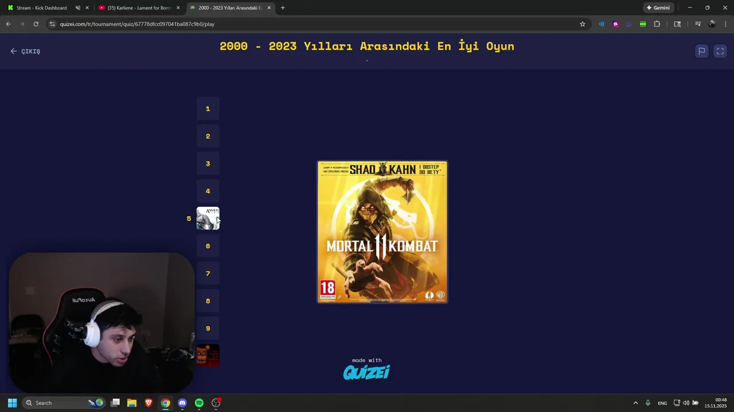Select ranking slot 3
The image size is (734, 412).
pyautogui.click(x=208, y=164)
